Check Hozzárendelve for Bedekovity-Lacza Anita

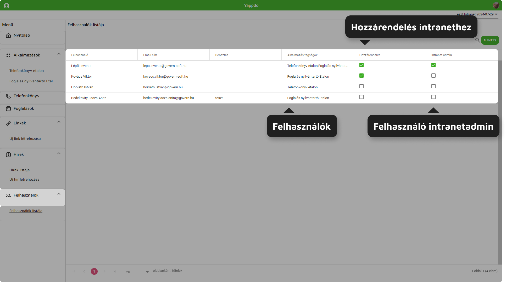click(362, 97)
